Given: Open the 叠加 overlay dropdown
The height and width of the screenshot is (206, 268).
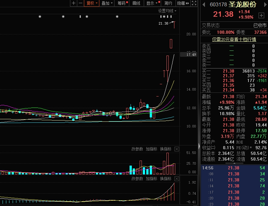Looking at the screenshot, I should [x=107, y=3].
